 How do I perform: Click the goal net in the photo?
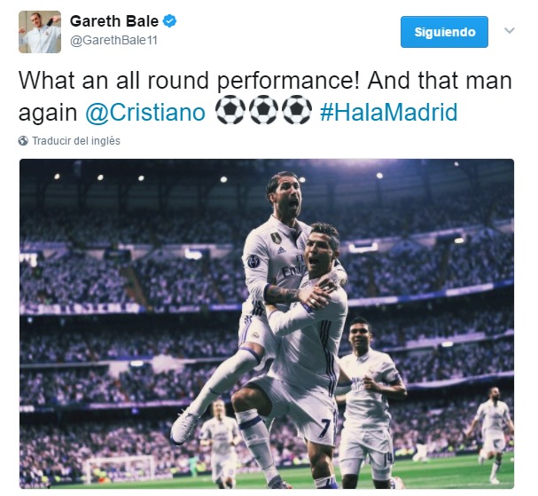[120, 468]
